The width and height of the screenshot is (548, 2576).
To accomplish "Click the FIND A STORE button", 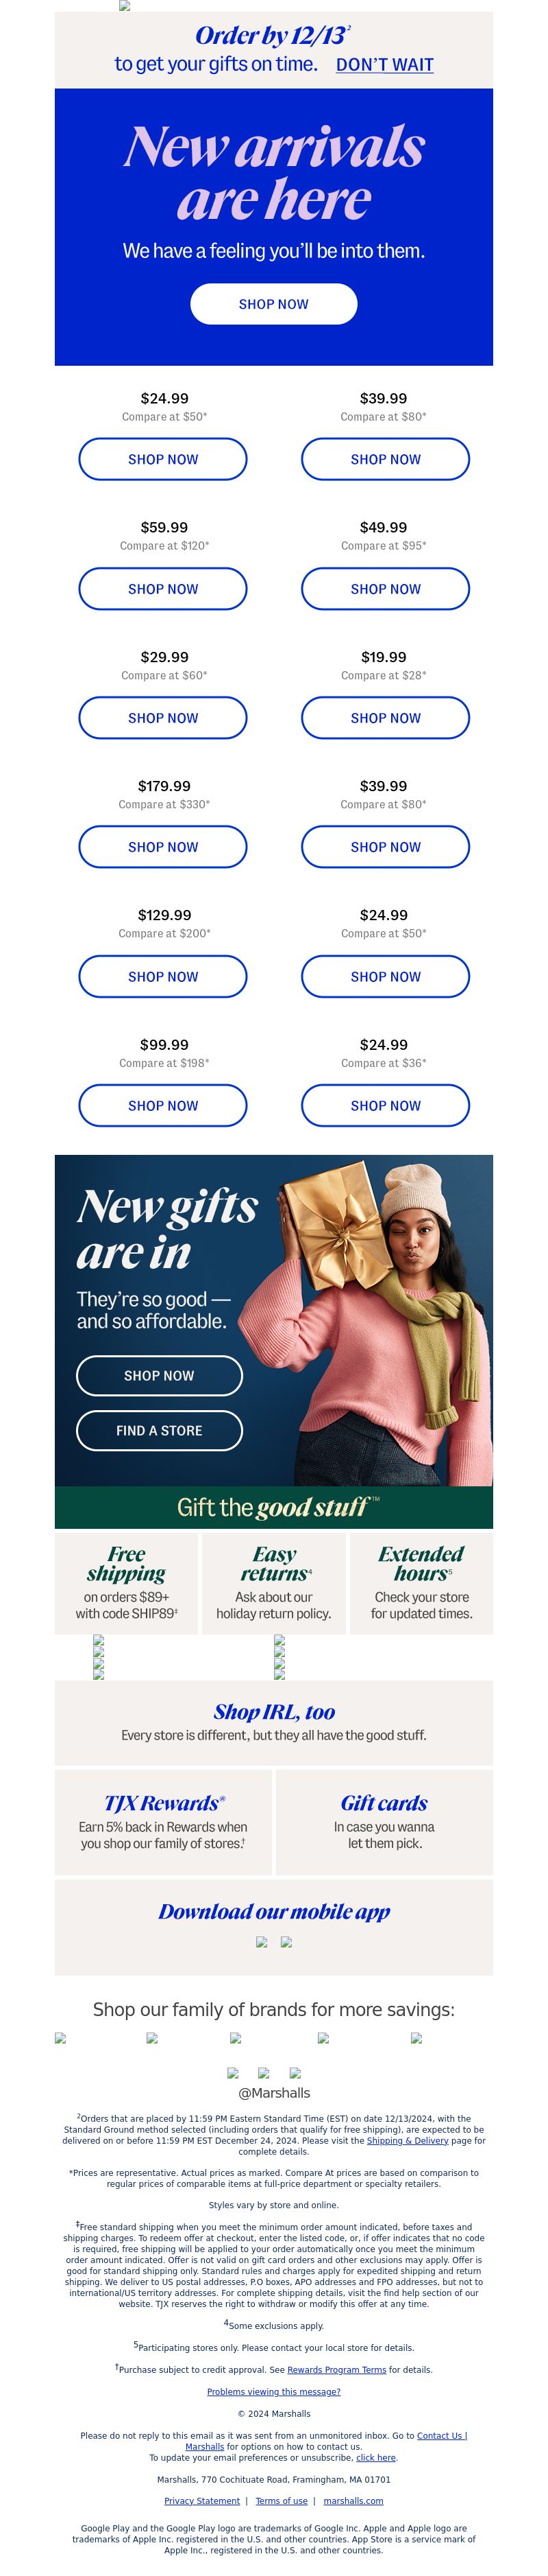I will tap(160, 1431).
